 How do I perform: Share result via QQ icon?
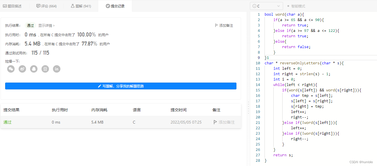34,69
